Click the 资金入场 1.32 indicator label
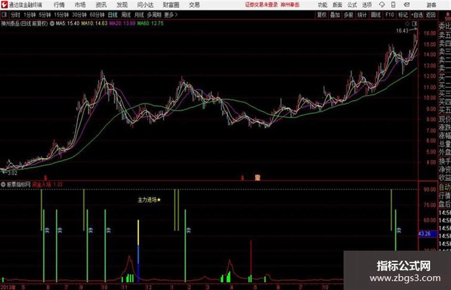 [47, 184]
